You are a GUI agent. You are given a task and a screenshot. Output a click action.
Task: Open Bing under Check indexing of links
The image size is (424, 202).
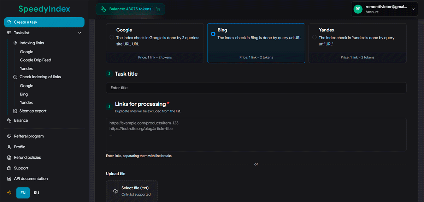click(24, 94)
